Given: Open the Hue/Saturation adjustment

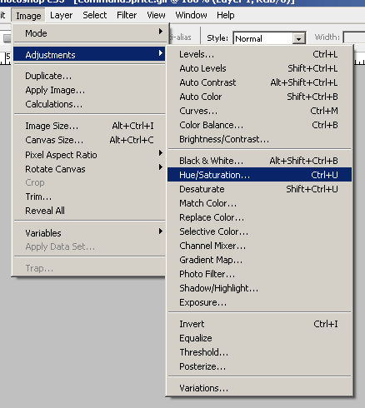Looking at the screenshot, I should 259,175.
